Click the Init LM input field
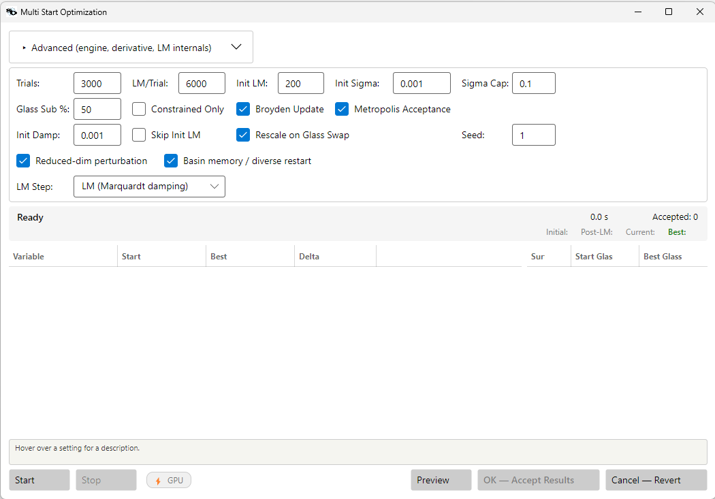Viewport: 715px width, 499px height. [300, 84]
